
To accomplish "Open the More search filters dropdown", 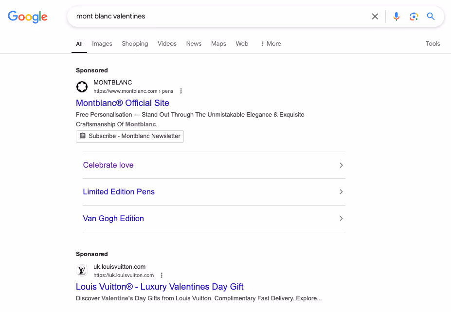I will point(271,44).
